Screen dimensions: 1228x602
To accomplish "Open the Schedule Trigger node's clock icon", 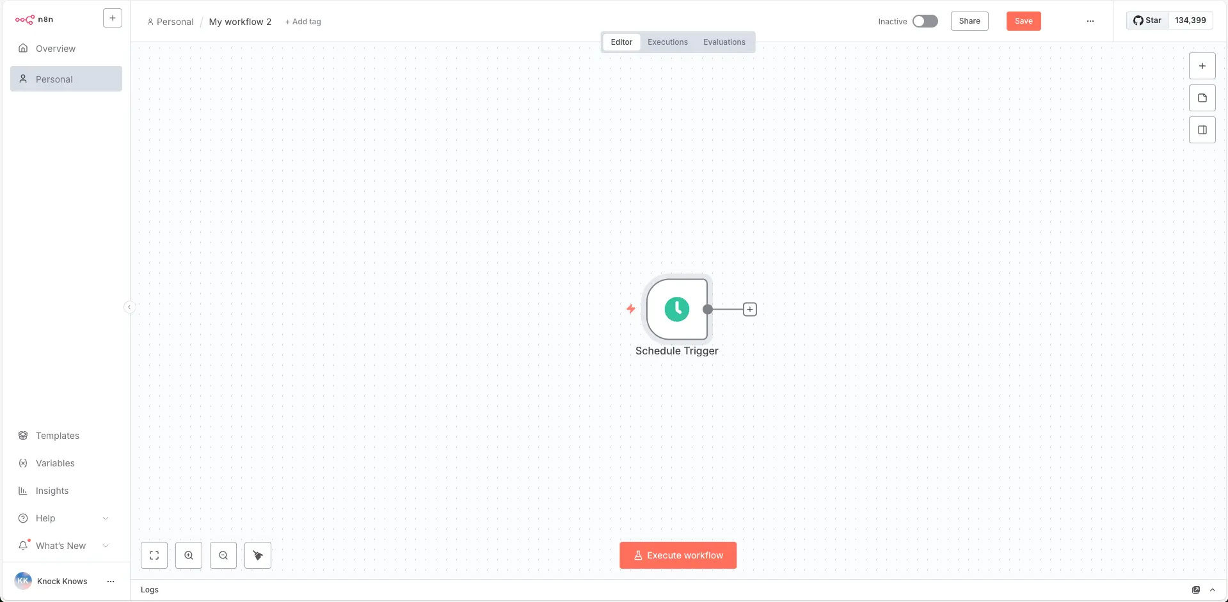I will [677, 309].
